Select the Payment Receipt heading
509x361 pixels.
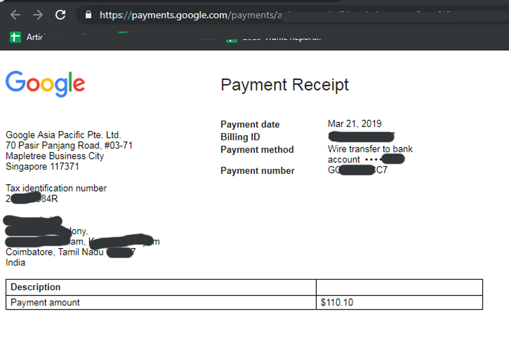click(284, 85)
